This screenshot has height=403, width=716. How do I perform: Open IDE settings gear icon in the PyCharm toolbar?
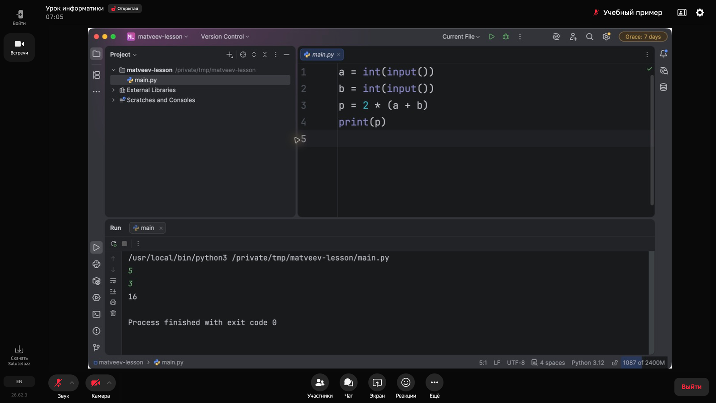coord(606,37)
